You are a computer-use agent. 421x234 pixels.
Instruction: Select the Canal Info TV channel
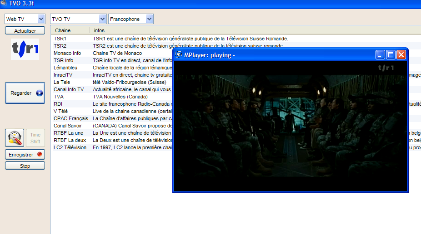coord(69,89)
